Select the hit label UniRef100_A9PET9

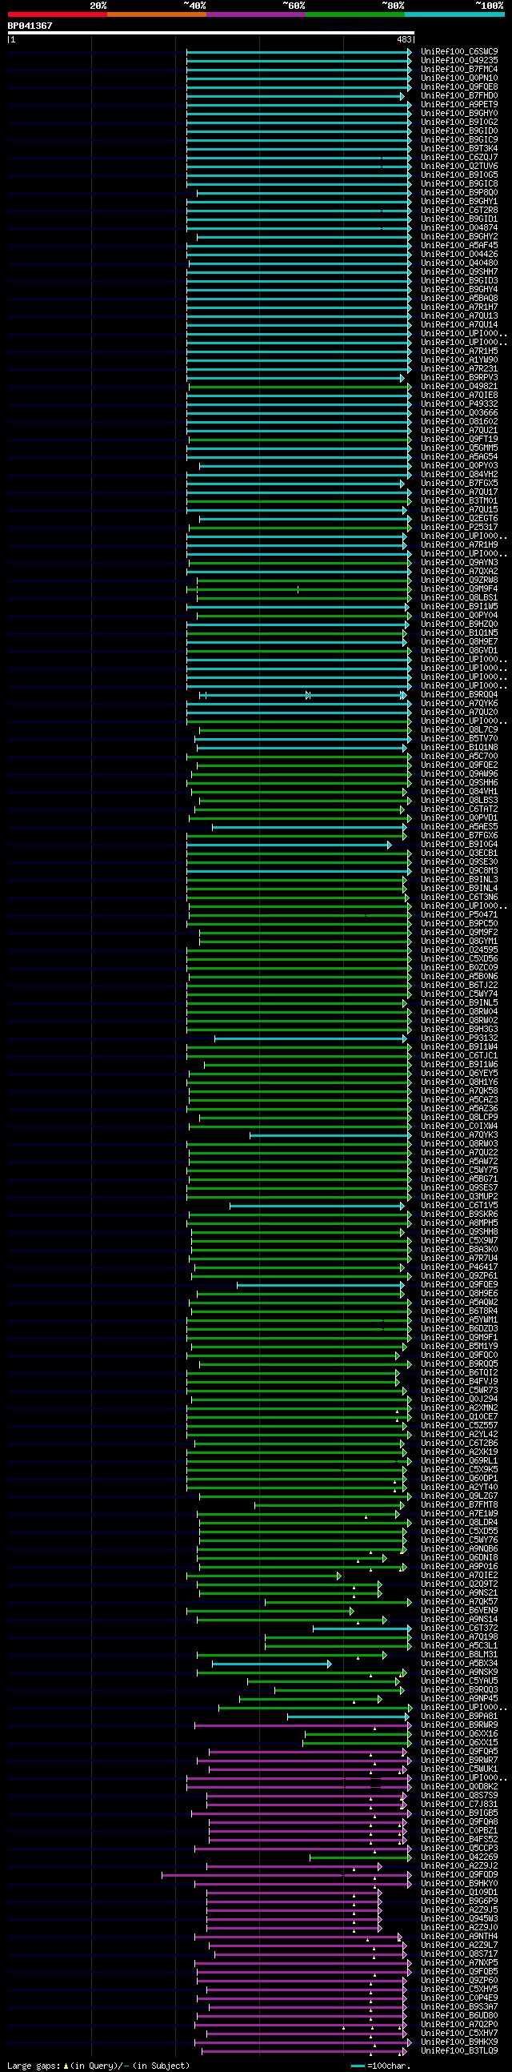pyautogui.click(x=459, y=105)
